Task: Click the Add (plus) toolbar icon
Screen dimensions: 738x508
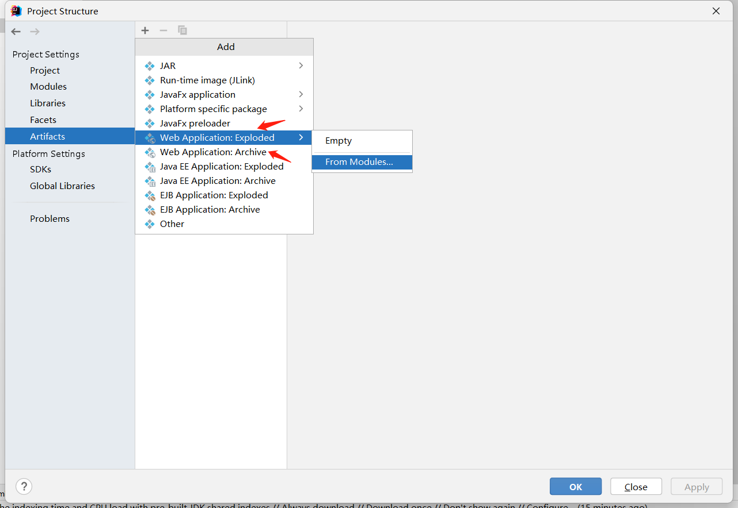Action: click(x=145, y=30)
